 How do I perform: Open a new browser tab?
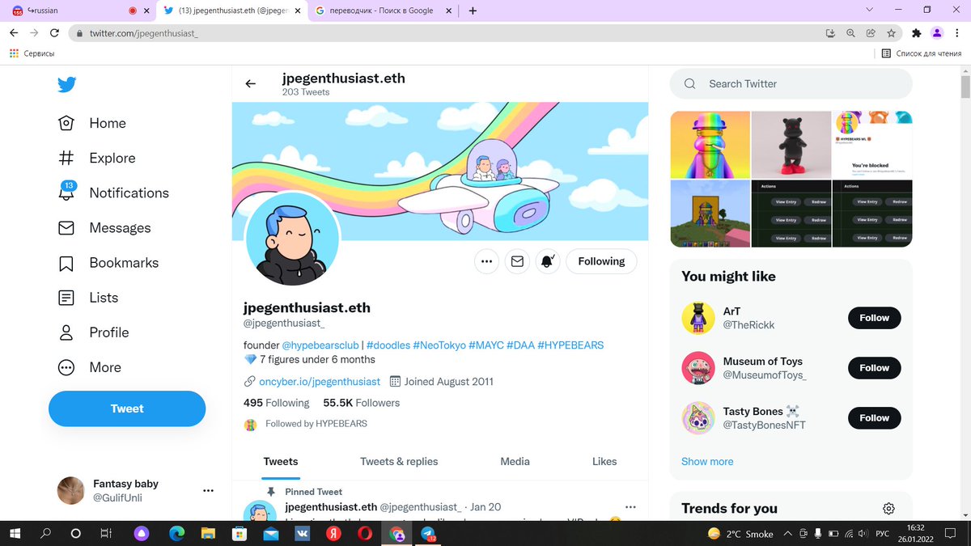pyautogui.click(x=473, y=11)
